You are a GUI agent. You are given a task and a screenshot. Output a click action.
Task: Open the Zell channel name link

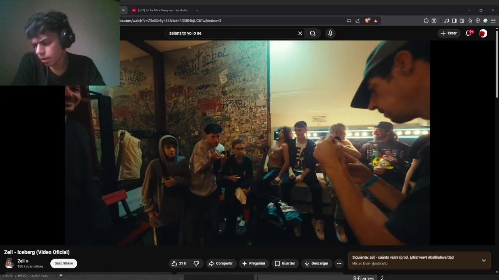21,261
